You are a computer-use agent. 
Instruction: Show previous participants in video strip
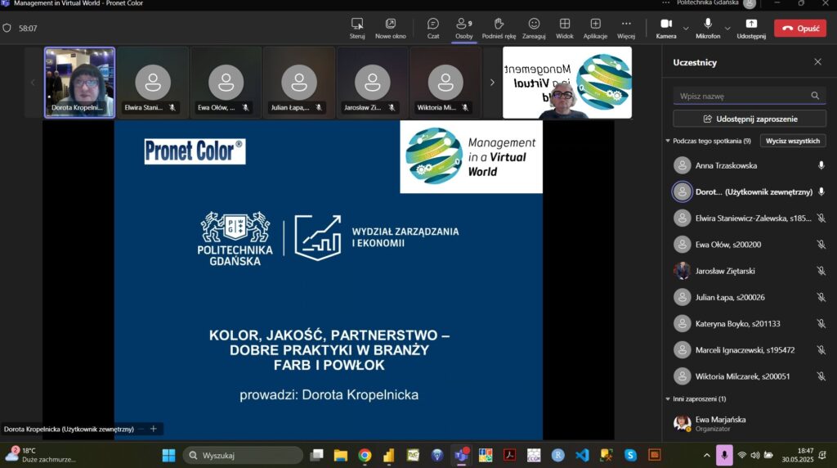coord(33,83)
